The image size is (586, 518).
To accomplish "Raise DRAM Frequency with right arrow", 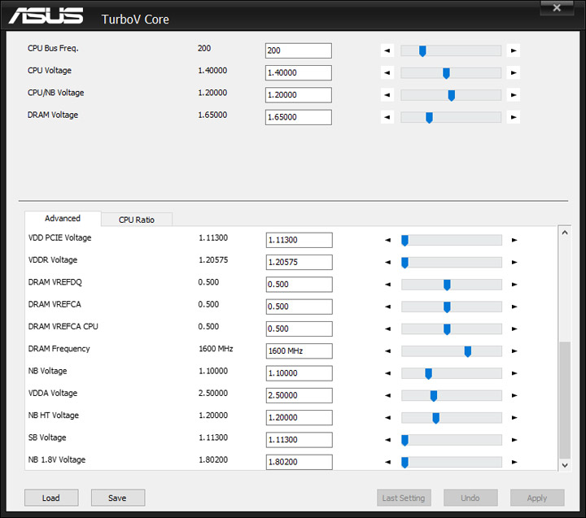I will [x=514, y=351].
